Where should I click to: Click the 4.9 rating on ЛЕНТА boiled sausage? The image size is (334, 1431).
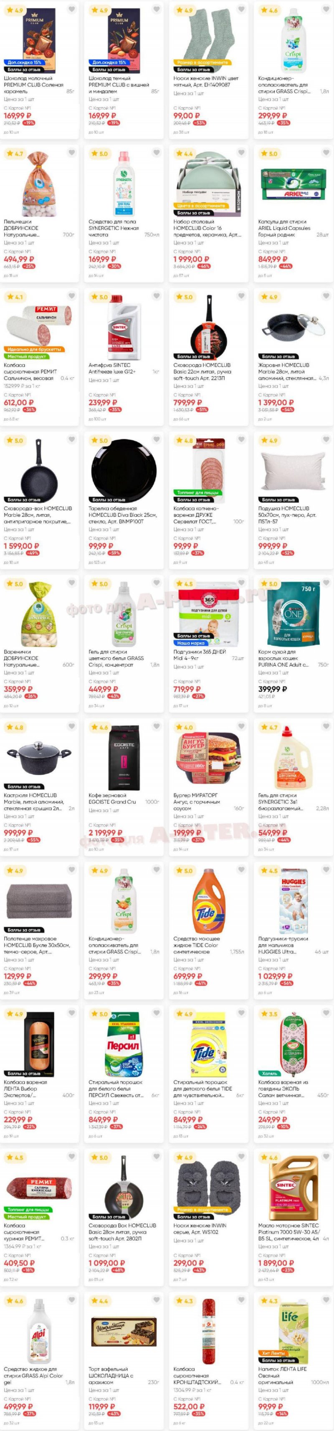tap(15, 1014)
